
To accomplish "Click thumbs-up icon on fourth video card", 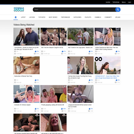I will (x=116, y=51).
